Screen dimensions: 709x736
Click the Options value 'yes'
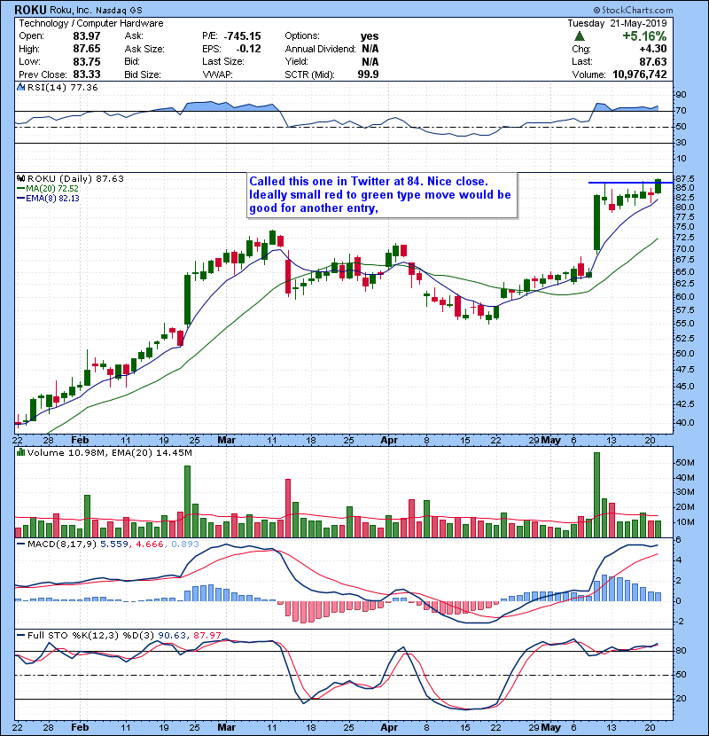[370, 36]
